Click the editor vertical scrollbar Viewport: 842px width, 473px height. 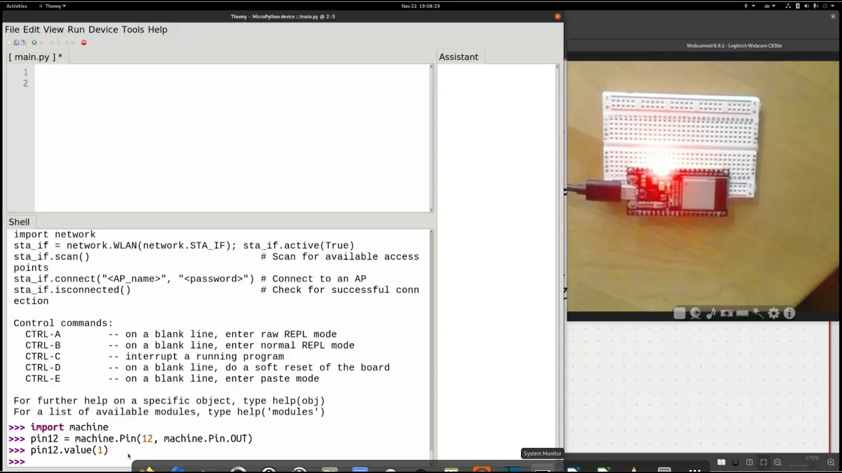pos(432,138)
